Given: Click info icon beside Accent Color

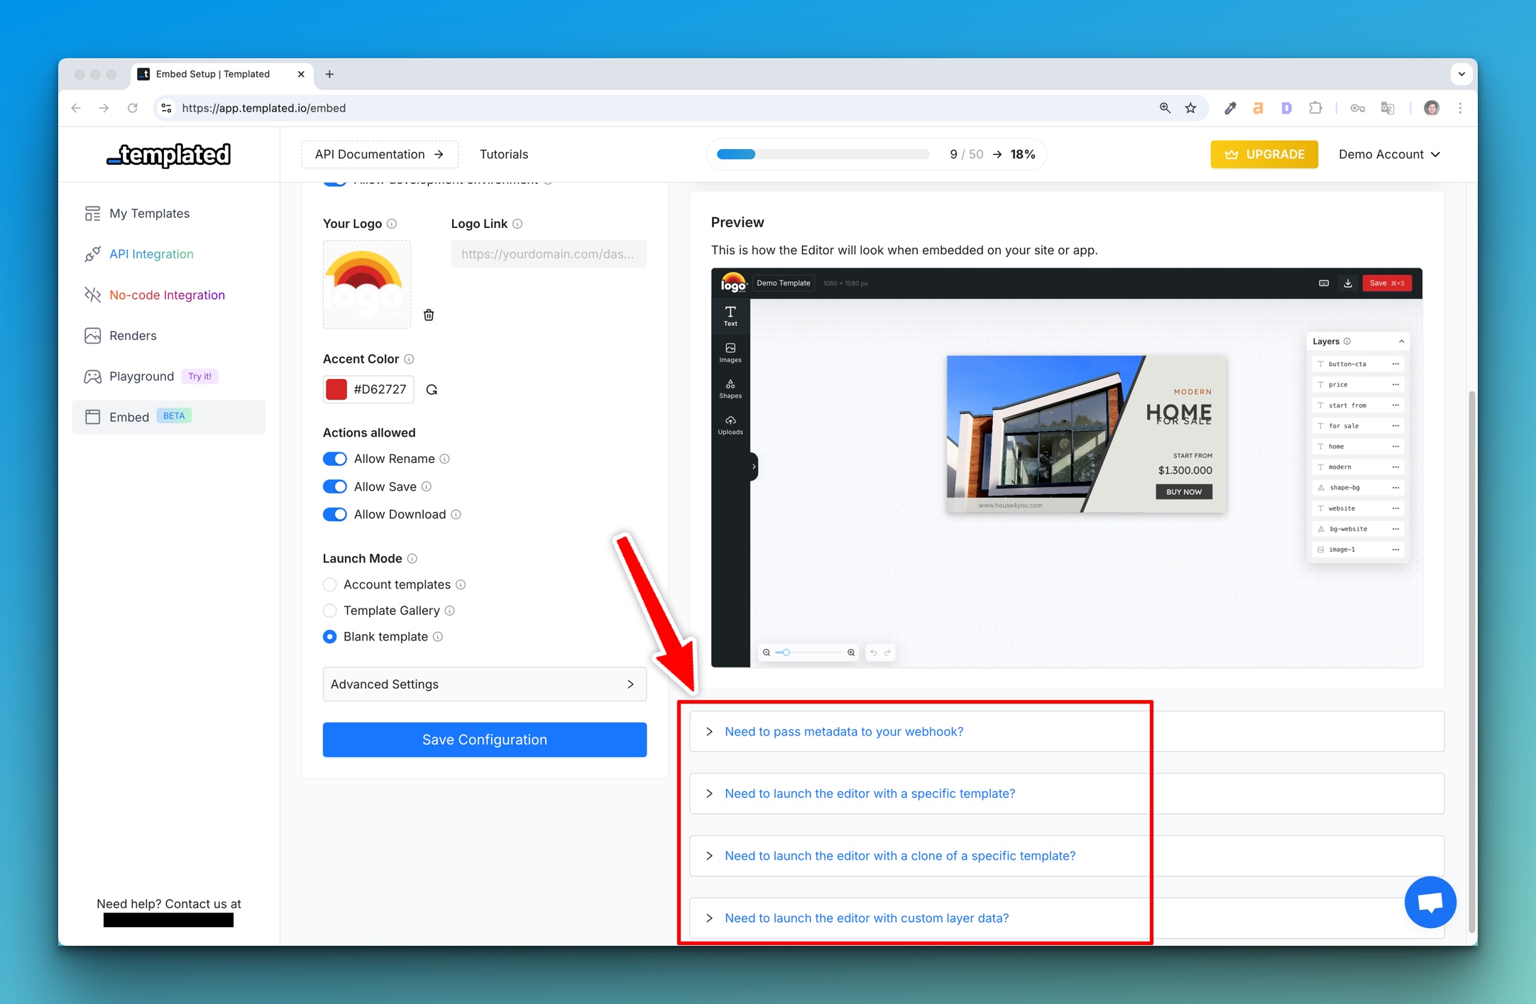Looking at the screenshot, I should (x=409, y=359).
